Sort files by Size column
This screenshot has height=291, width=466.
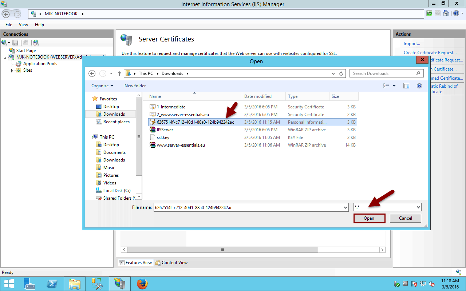point(344,96)
